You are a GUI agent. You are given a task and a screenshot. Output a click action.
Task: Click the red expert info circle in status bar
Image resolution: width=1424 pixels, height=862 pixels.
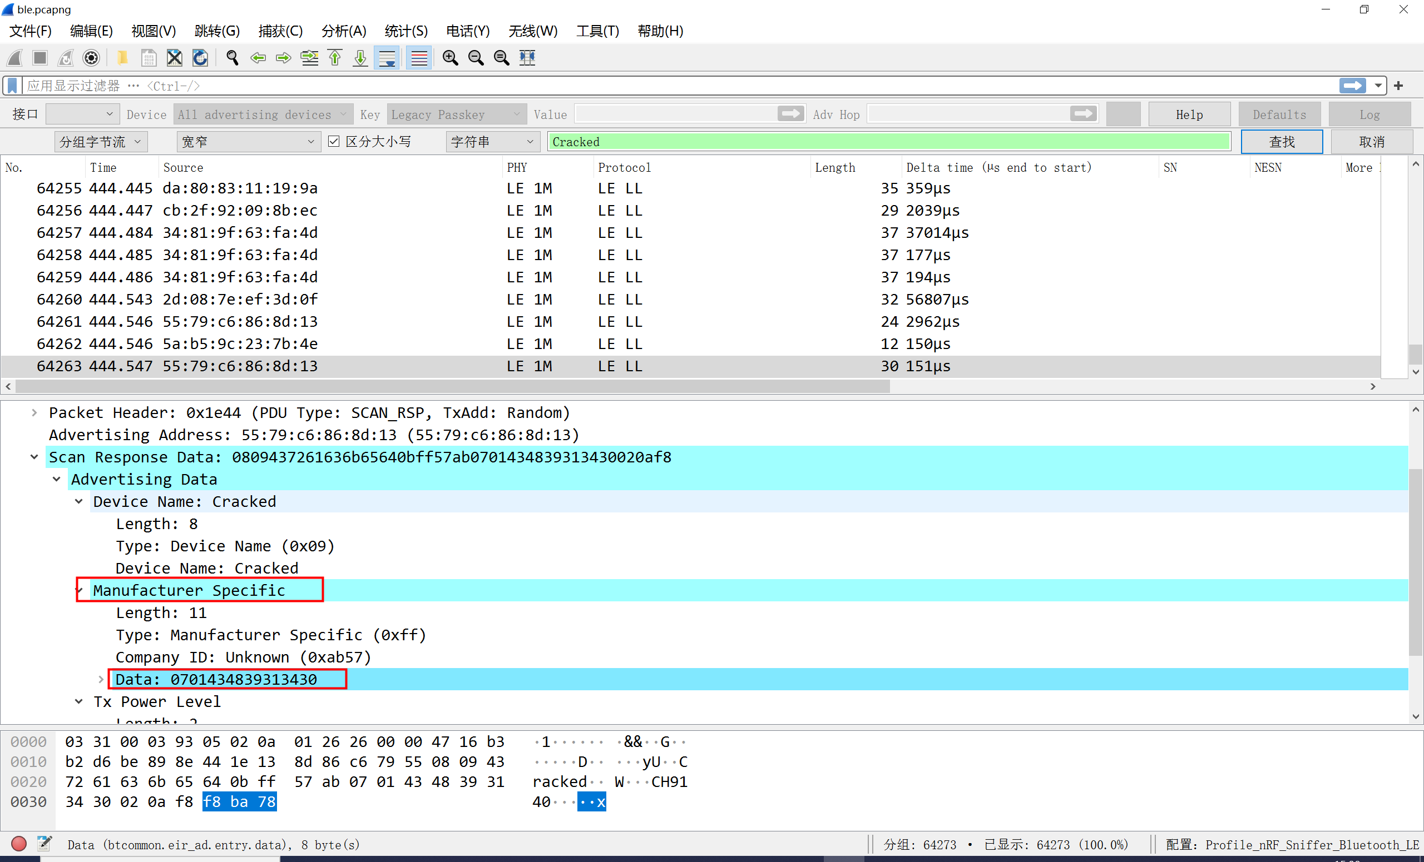18,844
